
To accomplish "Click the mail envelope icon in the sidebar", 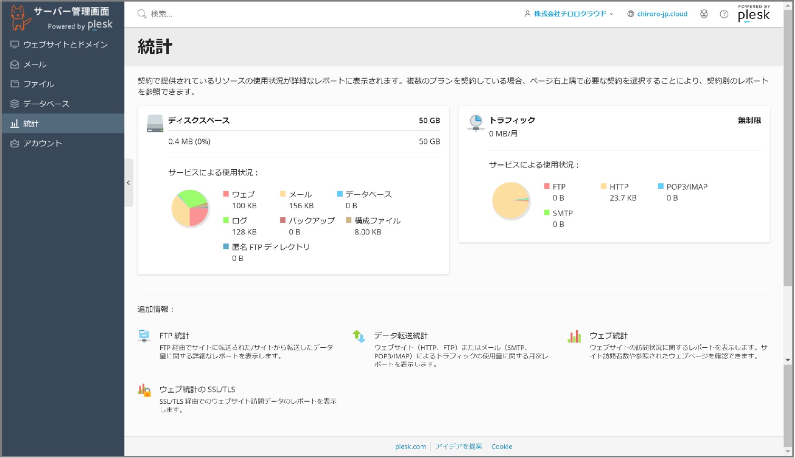I will (15, 64).
